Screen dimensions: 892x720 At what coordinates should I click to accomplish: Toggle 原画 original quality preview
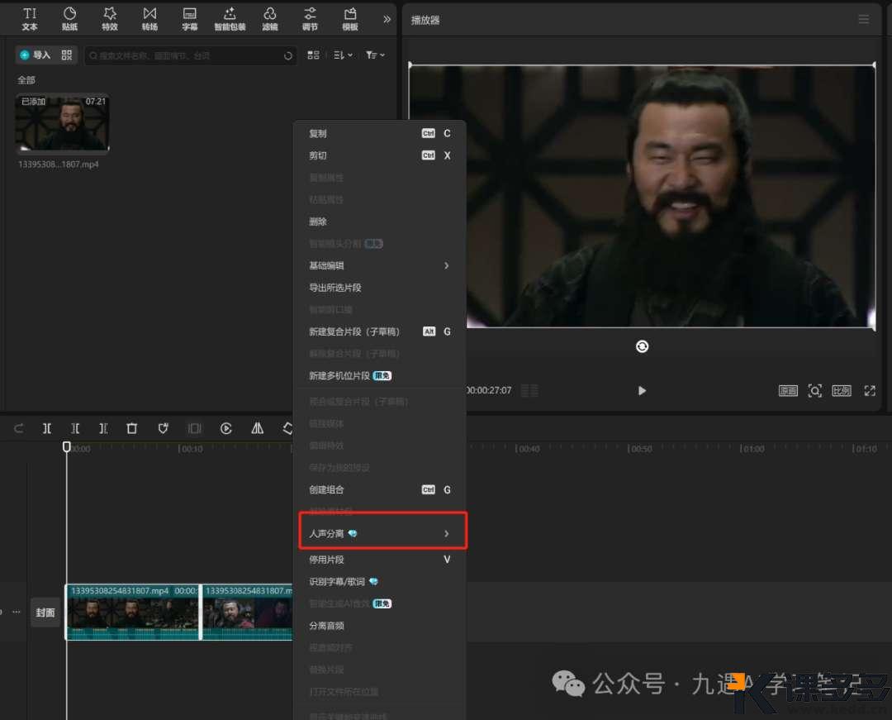[788, 391]
